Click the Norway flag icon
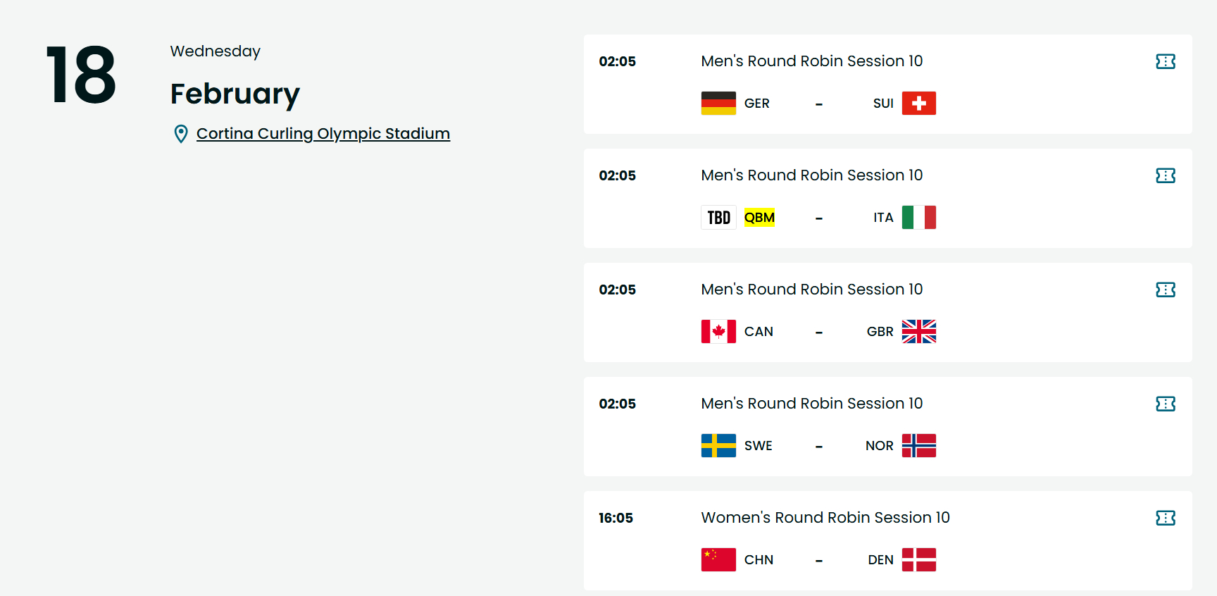Screen dimensions: 1217x596 pos(919,446)
